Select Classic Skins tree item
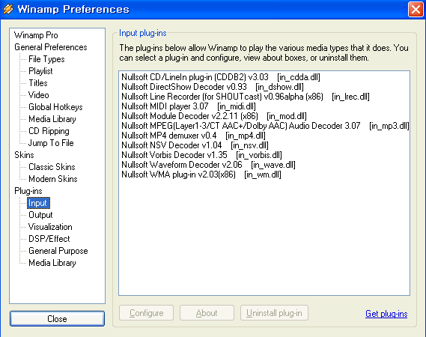Screen dimensions: 426x337 (x=52, y=167)
